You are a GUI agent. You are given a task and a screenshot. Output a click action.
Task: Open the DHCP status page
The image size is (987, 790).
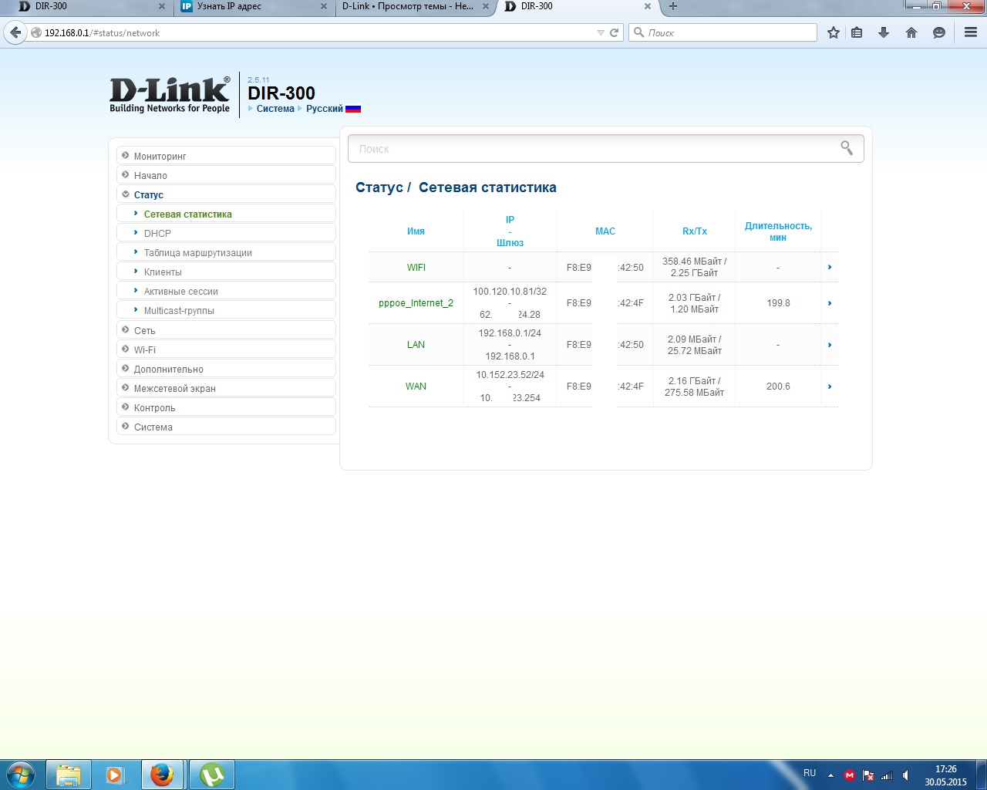click(x=227, y=233)
